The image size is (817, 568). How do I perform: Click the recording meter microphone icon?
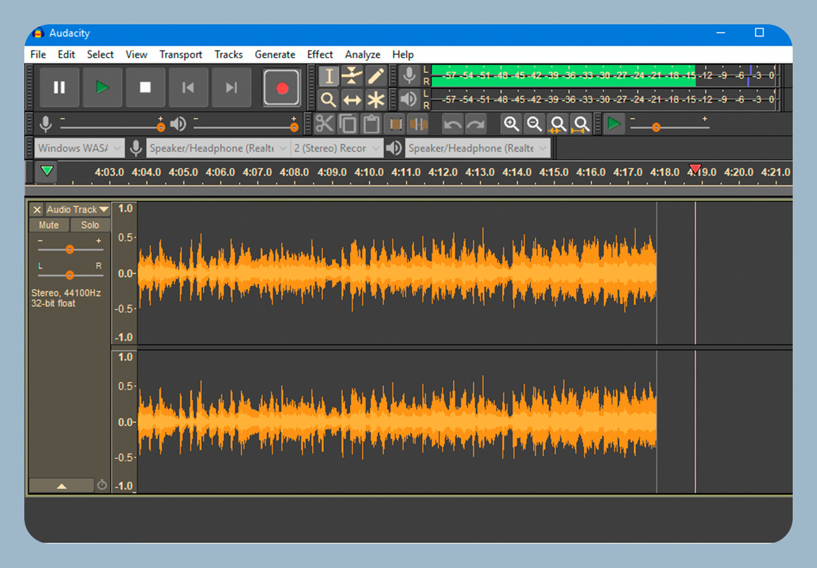tap(409, 76)
